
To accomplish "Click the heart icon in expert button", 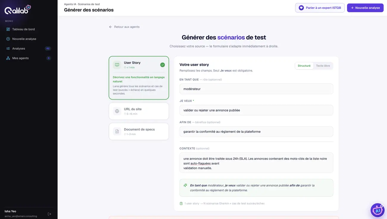I will 301,8.
